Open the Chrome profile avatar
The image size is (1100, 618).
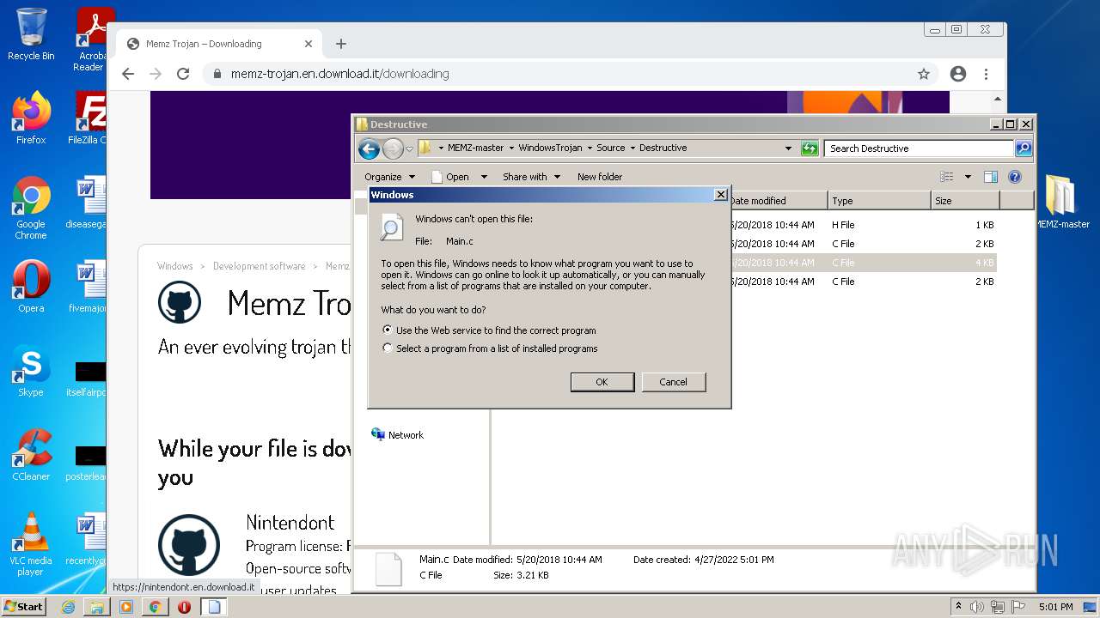pyautogui.click(x=958, y=74)
